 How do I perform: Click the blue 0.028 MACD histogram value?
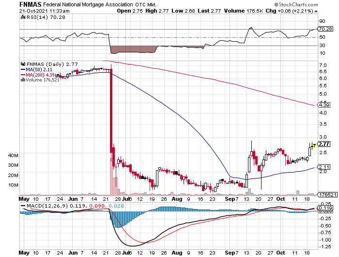tap(116, 206)
